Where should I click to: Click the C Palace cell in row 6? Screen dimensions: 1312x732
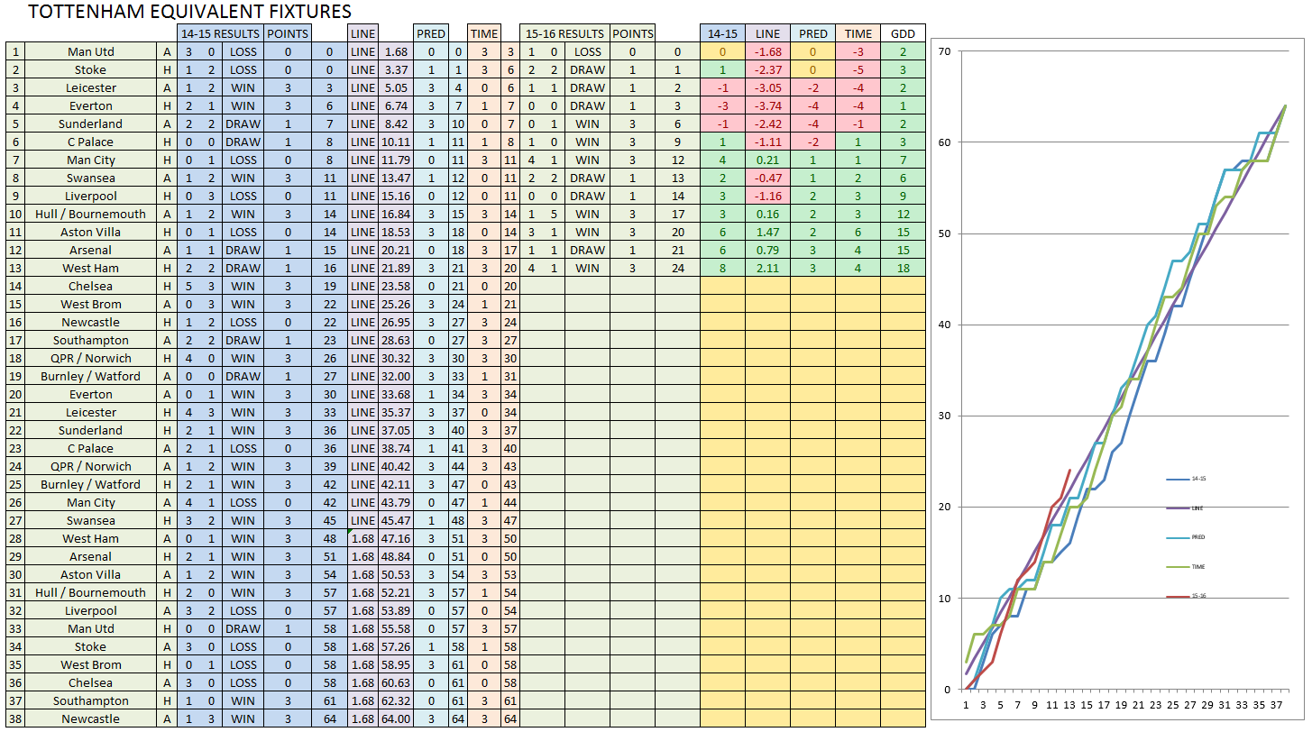click(x=91, y=142)
